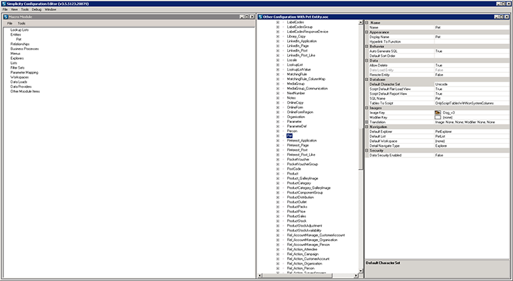Click the Modifier Key empty image swatch
The width and height of the screenshot is (513, 281).
tap(438, 117)
